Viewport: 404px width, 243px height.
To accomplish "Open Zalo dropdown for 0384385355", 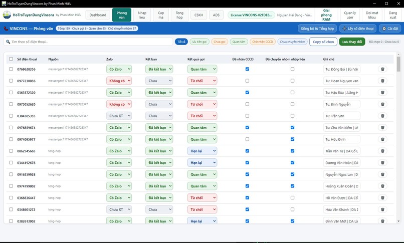I will (119, 116).
